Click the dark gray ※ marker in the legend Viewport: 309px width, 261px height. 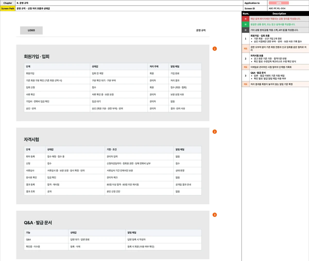point(245,30)
